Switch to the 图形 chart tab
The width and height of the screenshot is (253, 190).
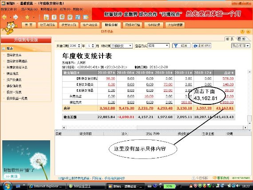click(x=242, y=39)
